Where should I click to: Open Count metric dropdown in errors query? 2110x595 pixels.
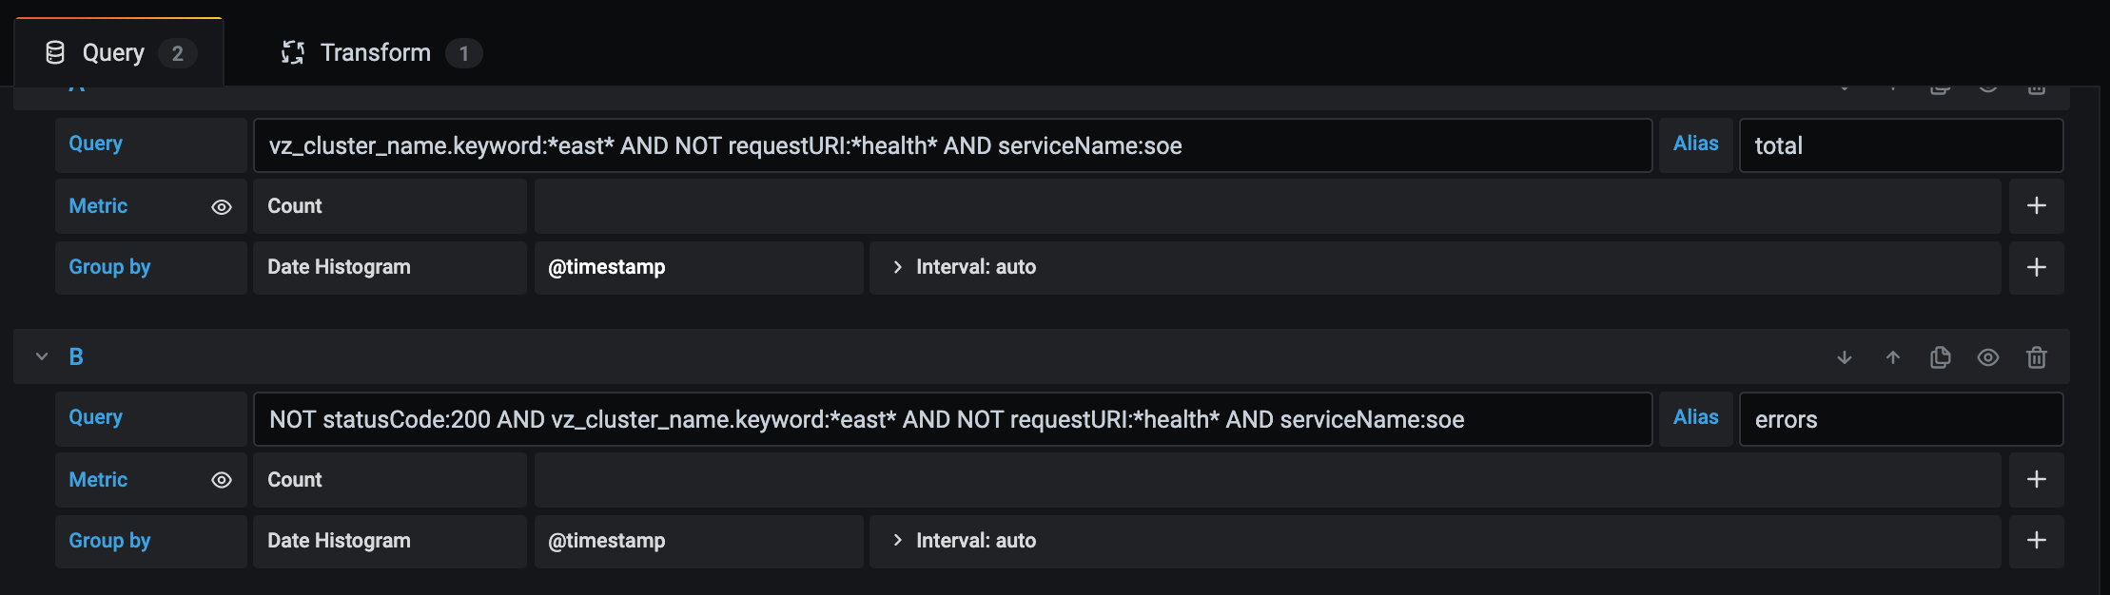pos(390,480)
